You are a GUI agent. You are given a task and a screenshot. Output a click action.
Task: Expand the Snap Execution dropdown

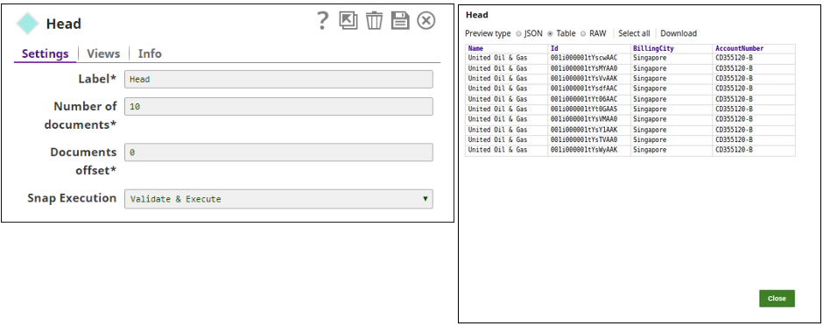(x=278, y=199)
